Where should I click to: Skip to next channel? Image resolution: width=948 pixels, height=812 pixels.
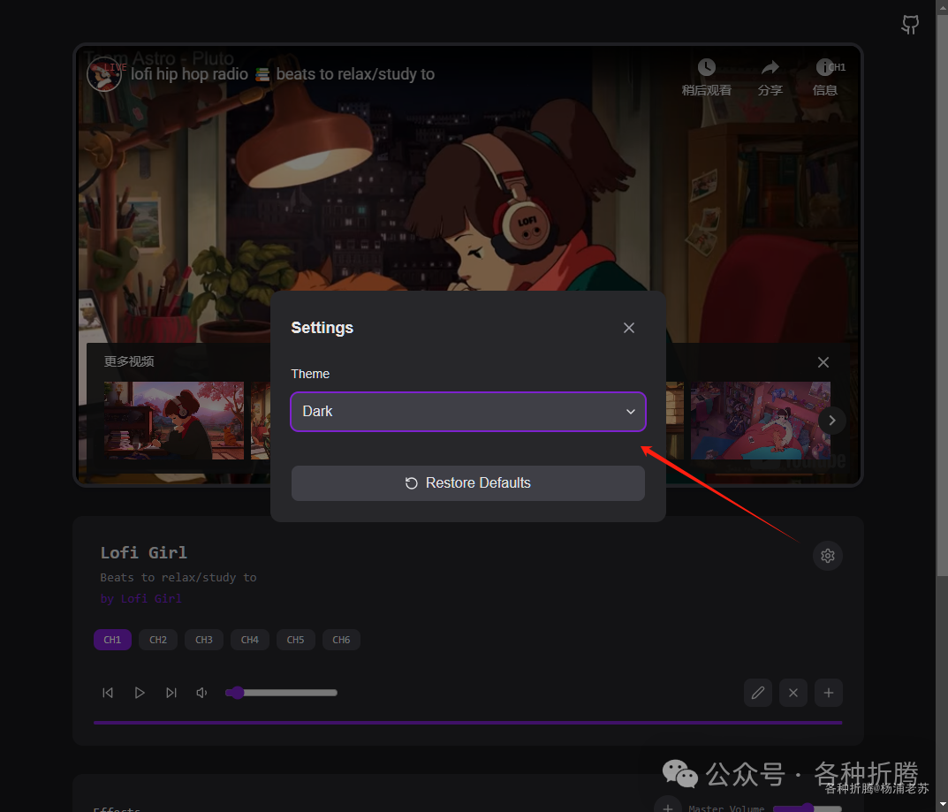tap(171, 693)
